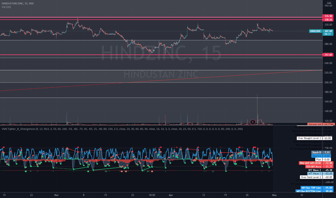Click the 160.00 price scale value

point(328,102)
